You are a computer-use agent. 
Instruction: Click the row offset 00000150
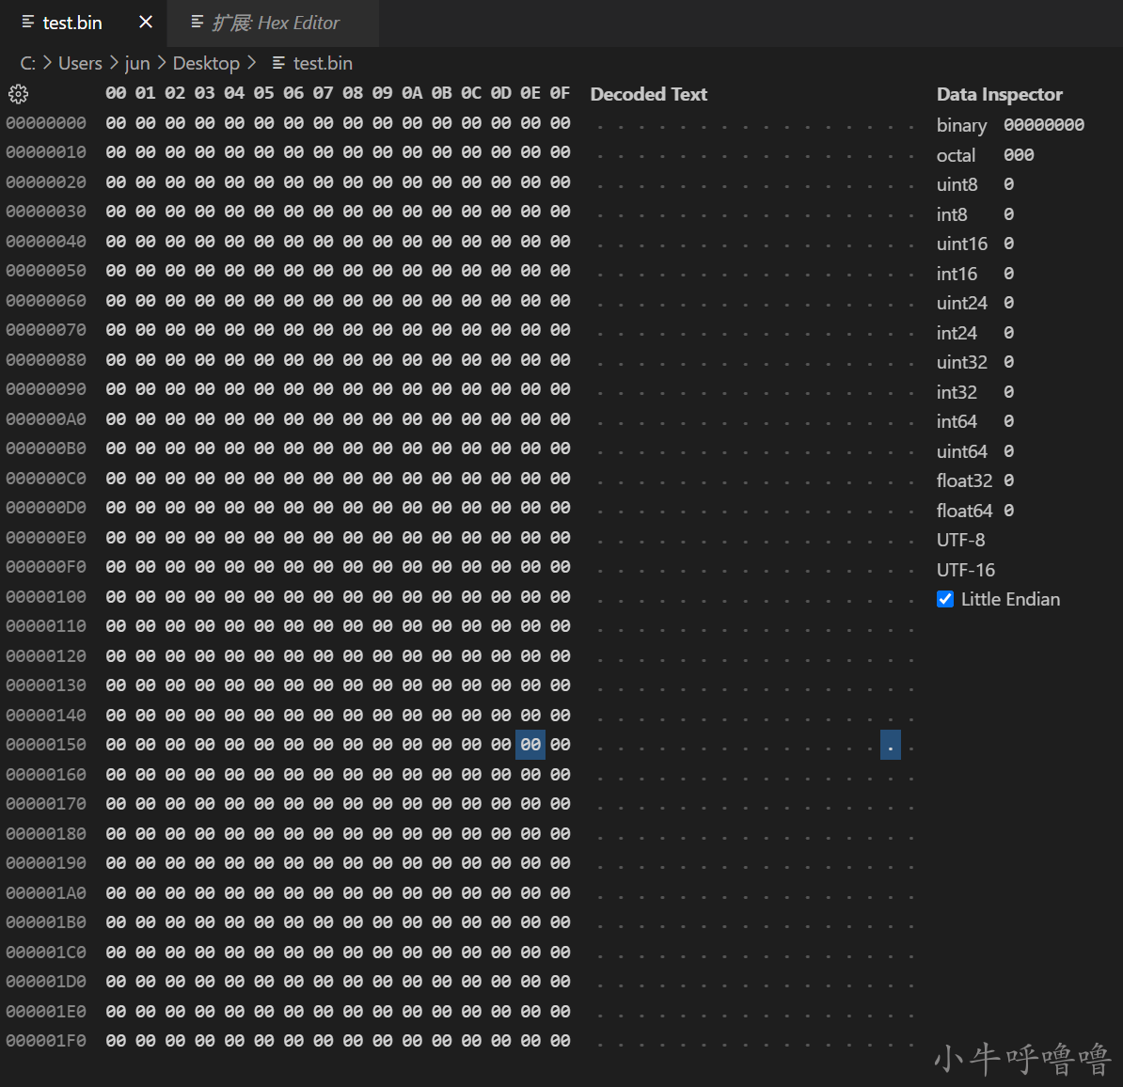(46, 745)
